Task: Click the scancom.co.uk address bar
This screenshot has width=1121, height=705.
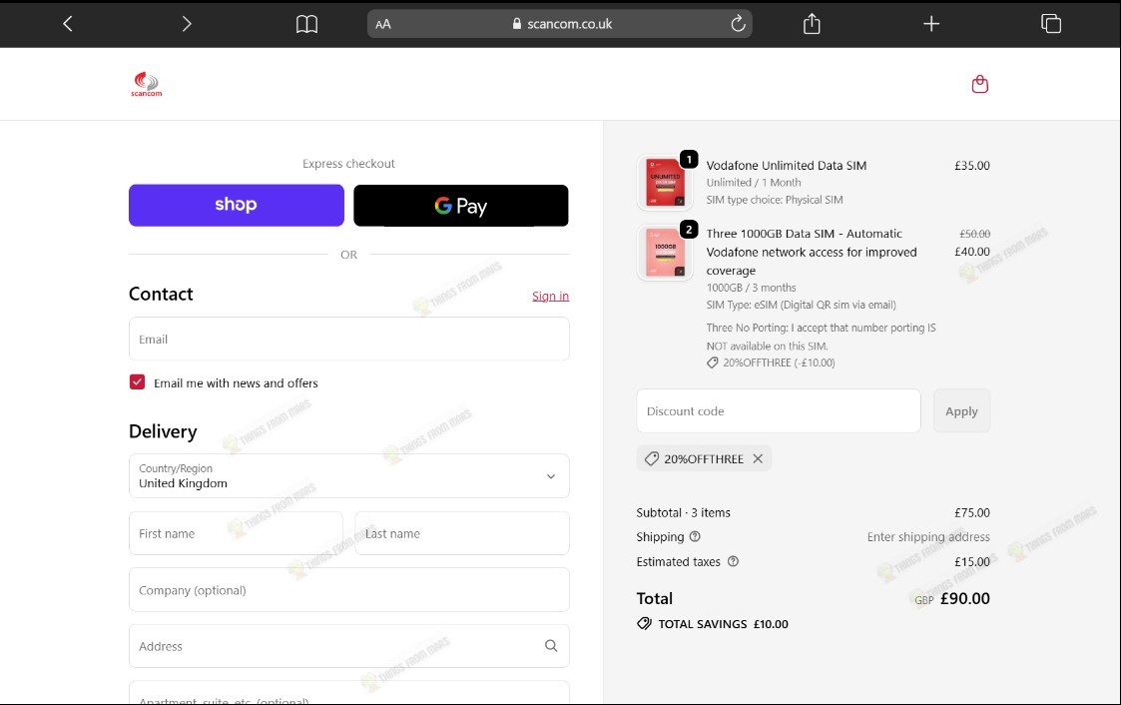Action: 560,24
